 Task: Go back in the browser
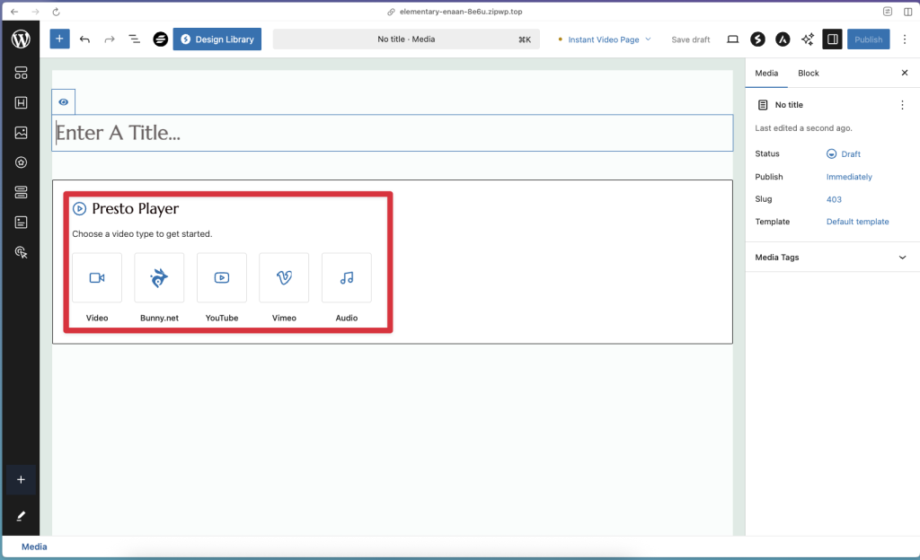pyautogui.click(x=14, y=12)
